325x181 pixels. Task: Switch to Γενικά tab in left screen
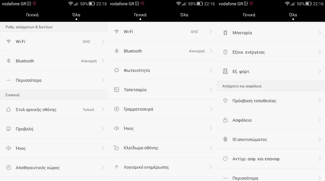[32, 15]
